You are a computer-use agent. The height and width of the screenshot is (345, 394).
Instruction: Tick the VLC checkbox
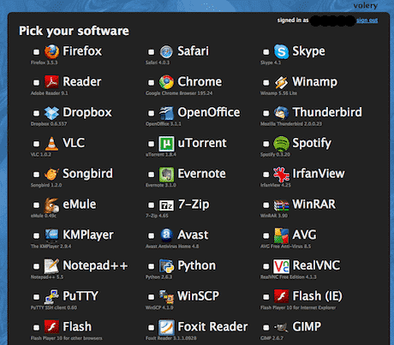click(36, 144)
